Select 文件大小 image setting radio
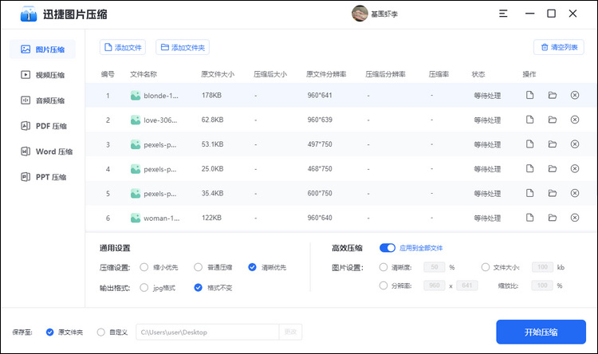 pyautogui.click(x=485, y=267)
